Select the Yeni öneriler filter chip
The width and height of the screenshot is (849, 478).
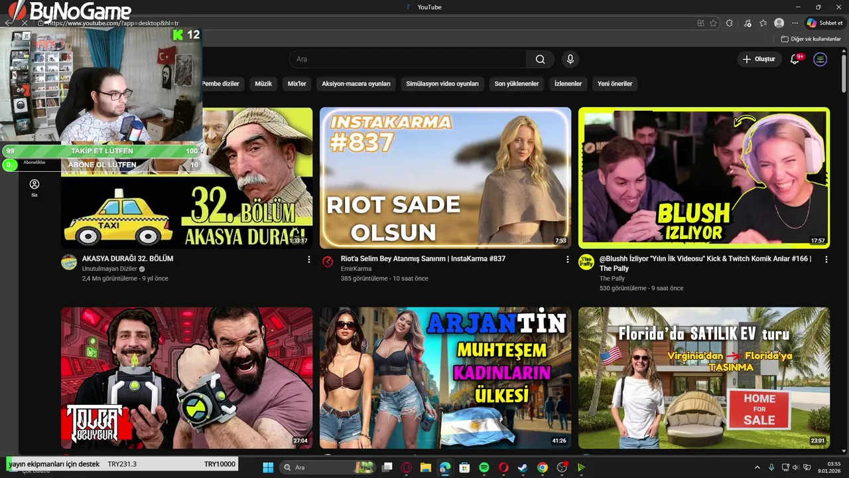pyautogui.click(x=615, y=84)
